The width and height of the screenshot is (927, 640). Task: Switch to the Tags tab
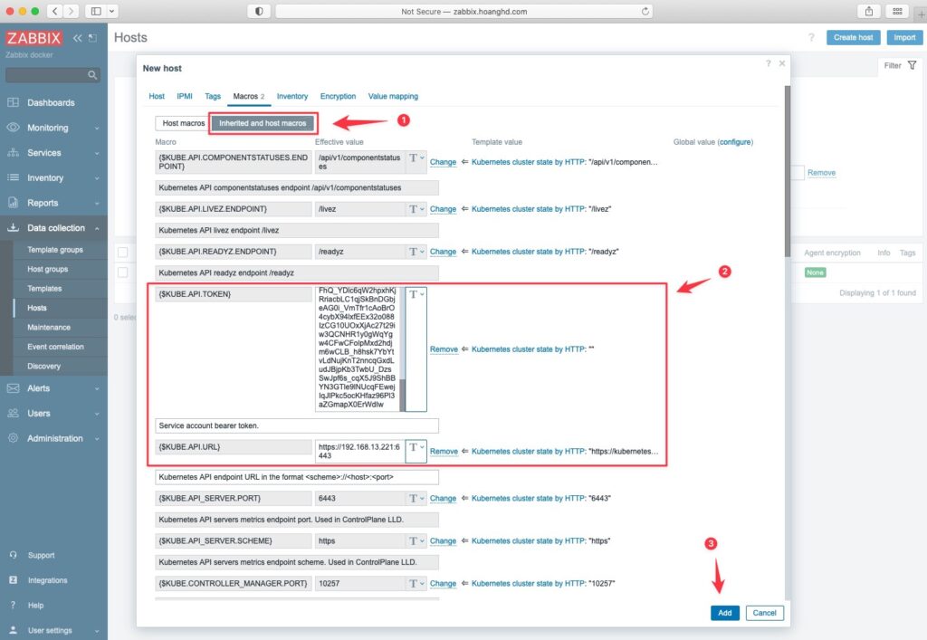pos(213,96)
